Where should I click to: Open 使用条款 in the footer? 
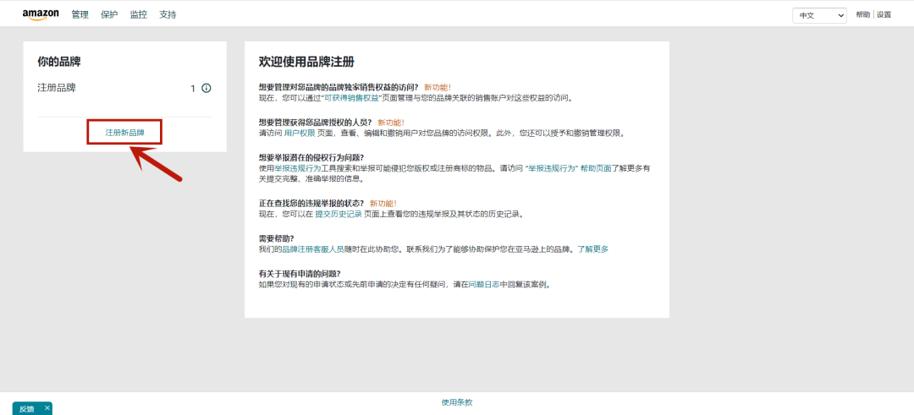tap(457, 402)
